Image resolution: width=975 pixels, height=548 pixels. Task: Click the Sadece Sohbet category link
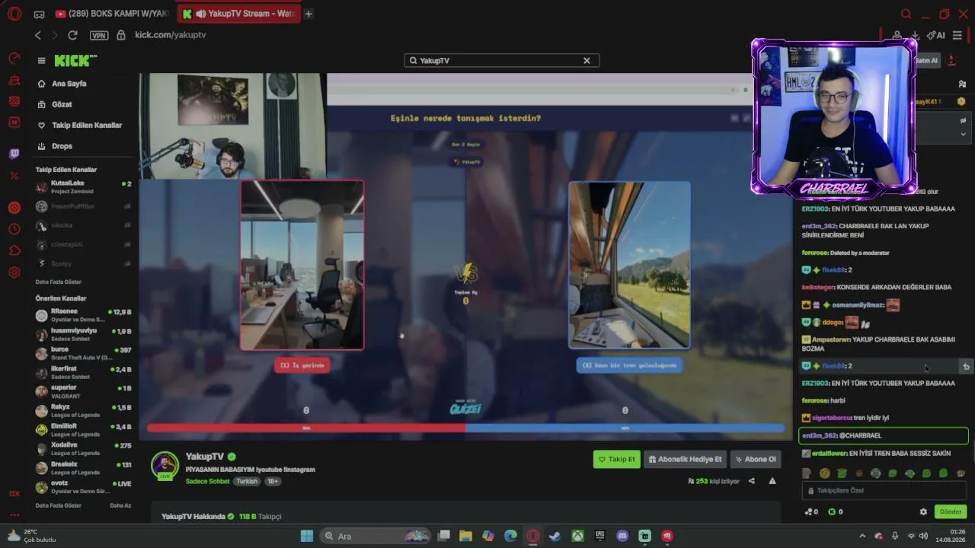coord(207,482)
